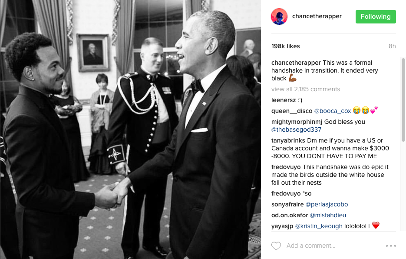Click the heart like icon
Image resolution: width=406 pixels, height=259 pixels.
tap(276, 246)
